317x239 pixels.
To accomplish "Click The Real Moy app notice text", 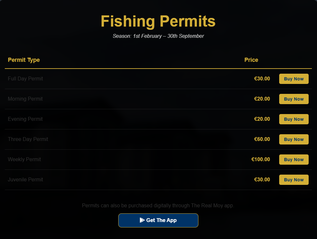I will coord(158,205).
